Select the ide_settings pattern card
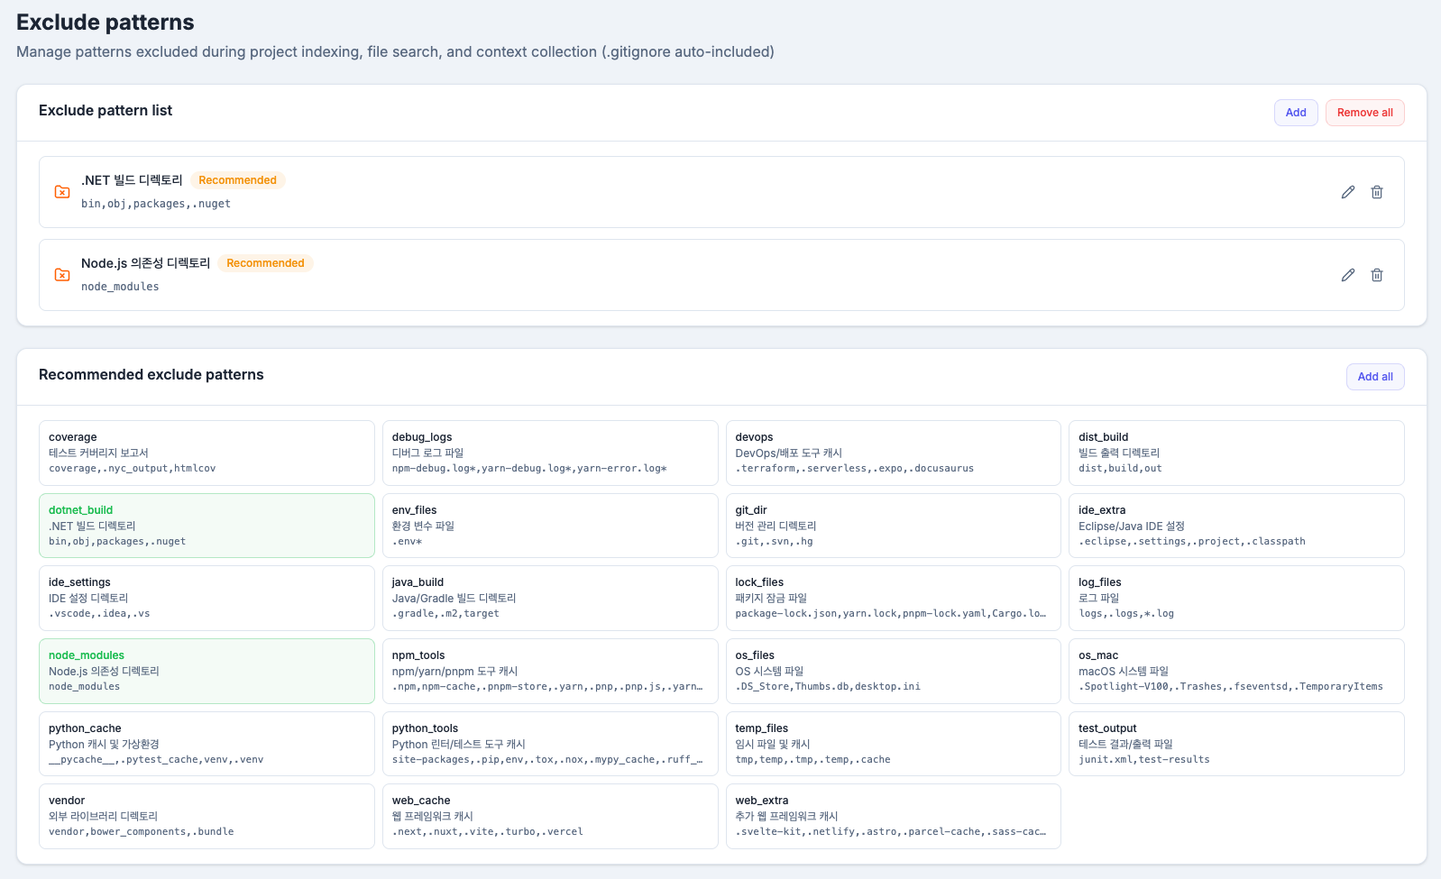Screen dimensions: 1441x879 [x=207, y=598]
